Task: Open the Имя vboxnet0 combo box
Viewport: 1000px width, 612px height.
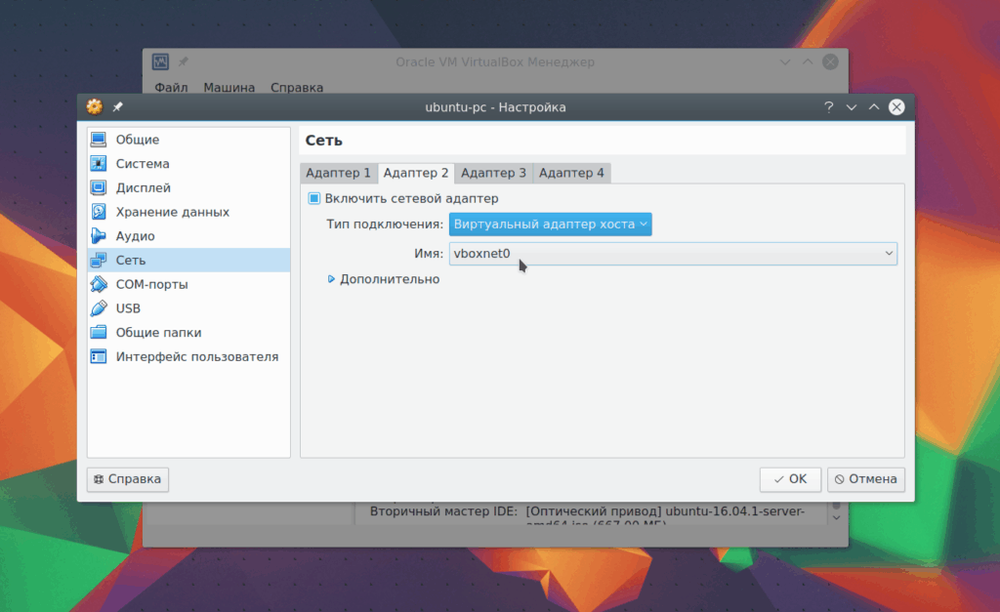Action: click(673, 253)
